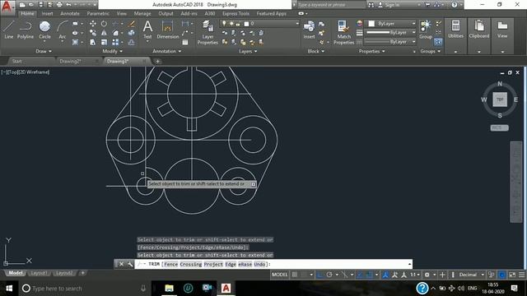
Task: Open lineweight ByLayer dropdown
Action: coord(390,33)
